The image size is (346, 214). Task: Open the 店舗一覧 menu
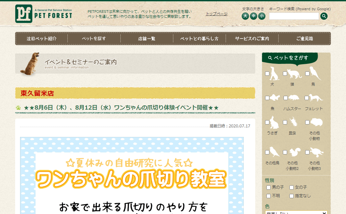coord(147,39)
